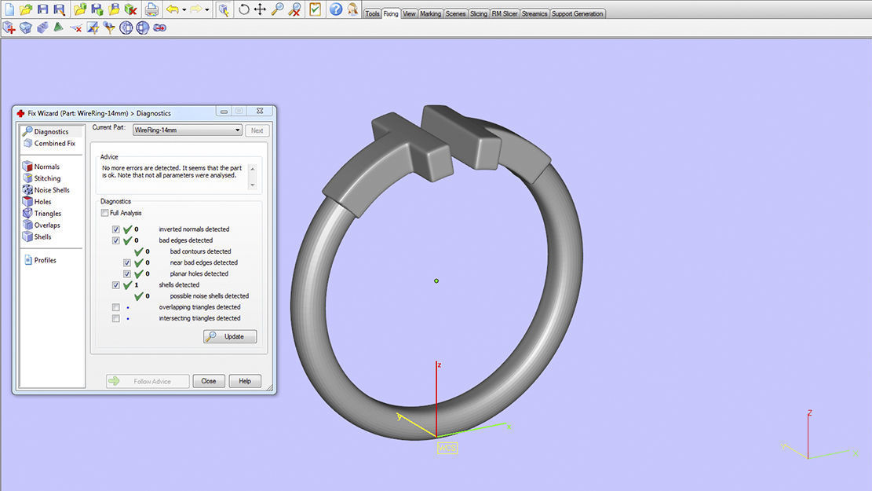Open the Current Part WireRing-14mm dropdown
872x491 pixels.
click(187, 130)
